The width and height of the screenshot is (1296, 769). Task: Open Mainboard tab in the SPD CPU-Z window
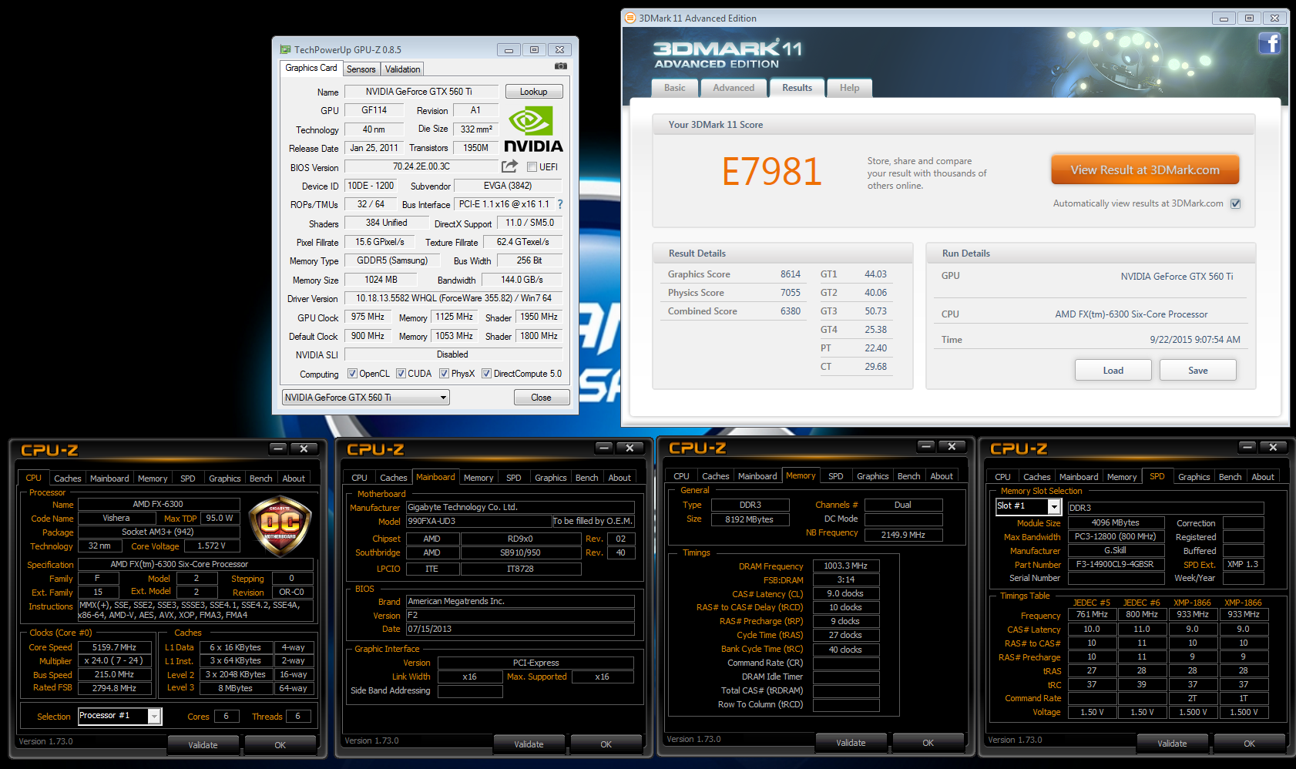click(1079, 477)
